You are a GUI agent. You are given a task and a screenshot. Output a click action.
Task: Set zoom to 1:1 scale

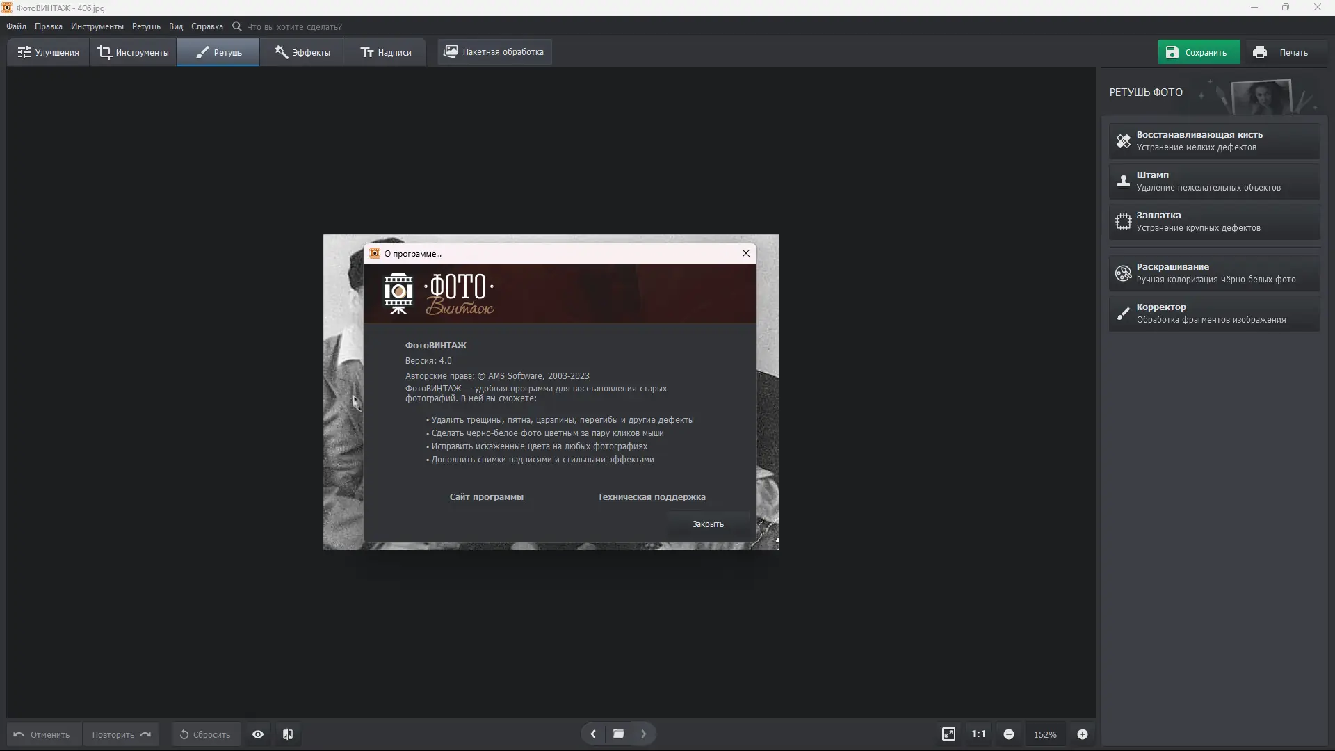pyautogui.click(x=978, y=734)
